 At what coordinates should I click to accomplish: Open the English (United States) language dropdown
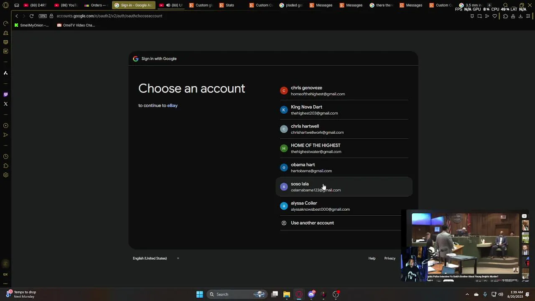156,258
